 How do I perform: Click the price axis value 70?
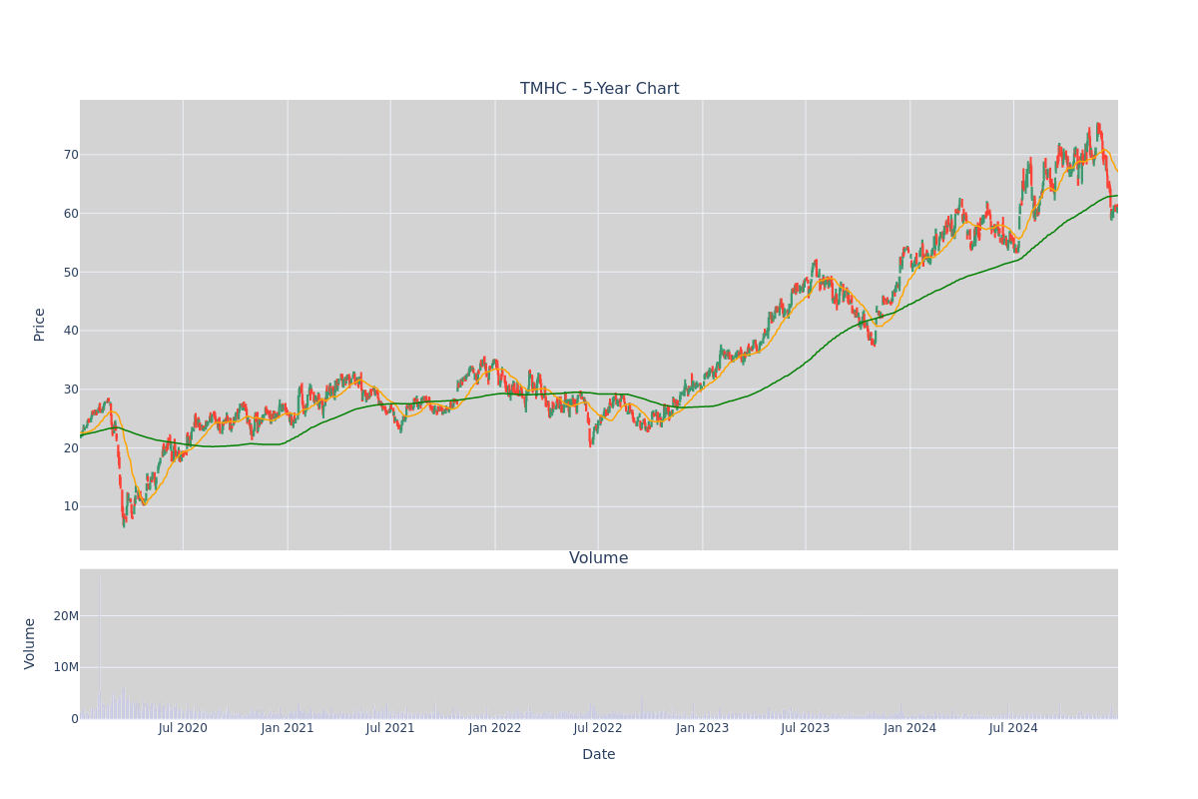tap(71, 155)
